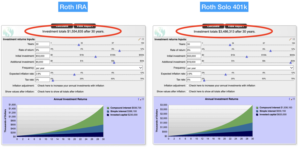Image resolution: width=298 pixels, height=147 pixels.
Task: Collapse the Roth Solo 401k investment inputs section
Action: pyautogui.click(x=294, y=39)
